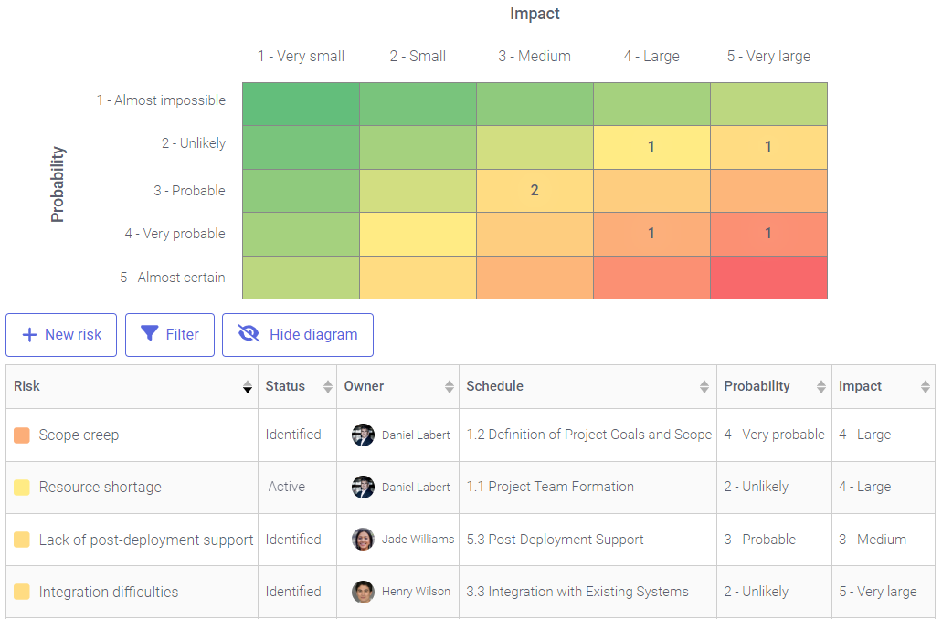Toggle the crossed-eye Hide diagram icon
This screenshot has height=619, width=942.
(249, 334)
